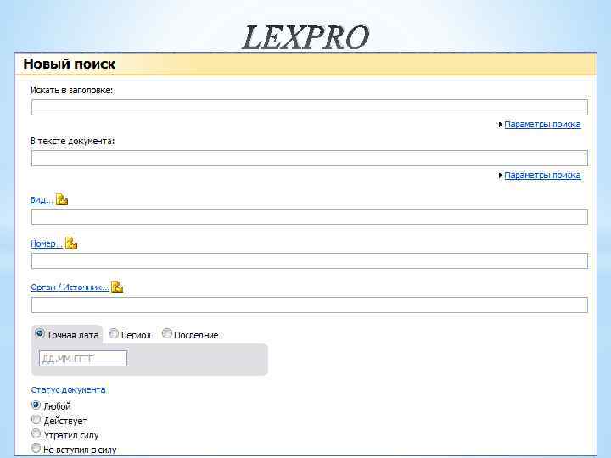Focus the Орган / Источник input field

pos(310,305)
